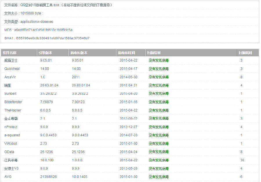This screenshot has width=261, height=182.
Task: Click the 引擎版本 column header
Action: [46, 52]
